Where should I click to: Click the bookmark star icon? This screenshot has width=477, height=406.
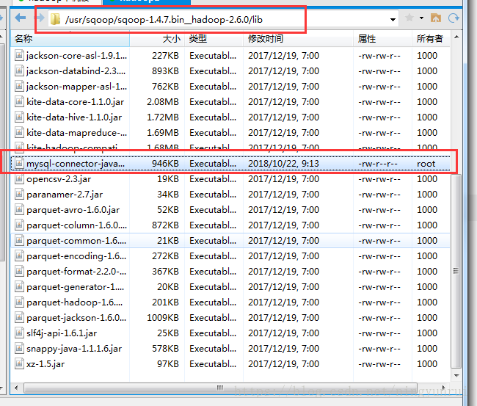[x=409, y=18]
